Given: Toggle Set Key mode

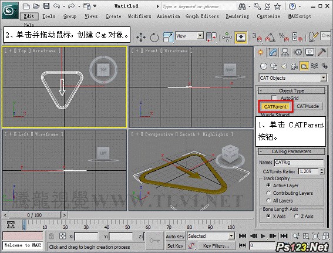Looking at the screenshot, I should pos(175,246).
